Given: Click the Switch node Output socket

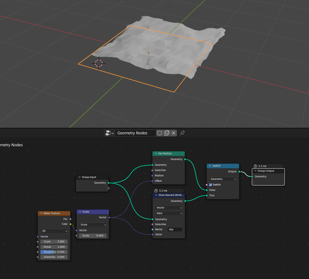Looking at the screenshot, I should tap(239, 172).
